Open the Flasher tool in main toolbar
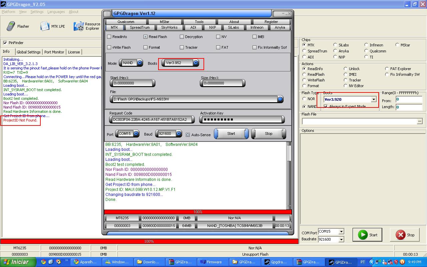The height and width of the screenshot is (267, 427). click(x=18, y=26)
